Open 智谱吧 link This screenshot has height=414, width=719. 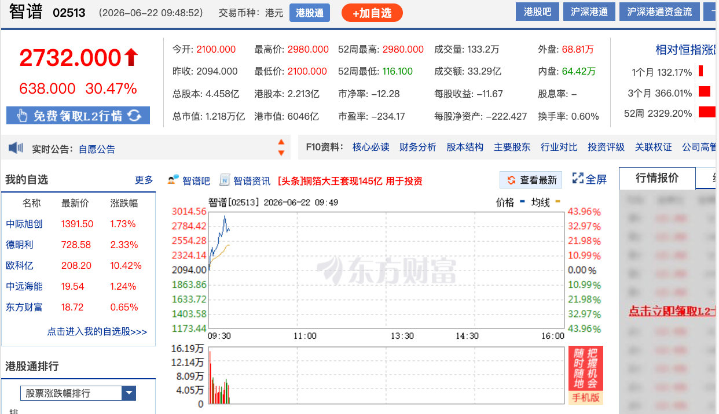point(196,181)
